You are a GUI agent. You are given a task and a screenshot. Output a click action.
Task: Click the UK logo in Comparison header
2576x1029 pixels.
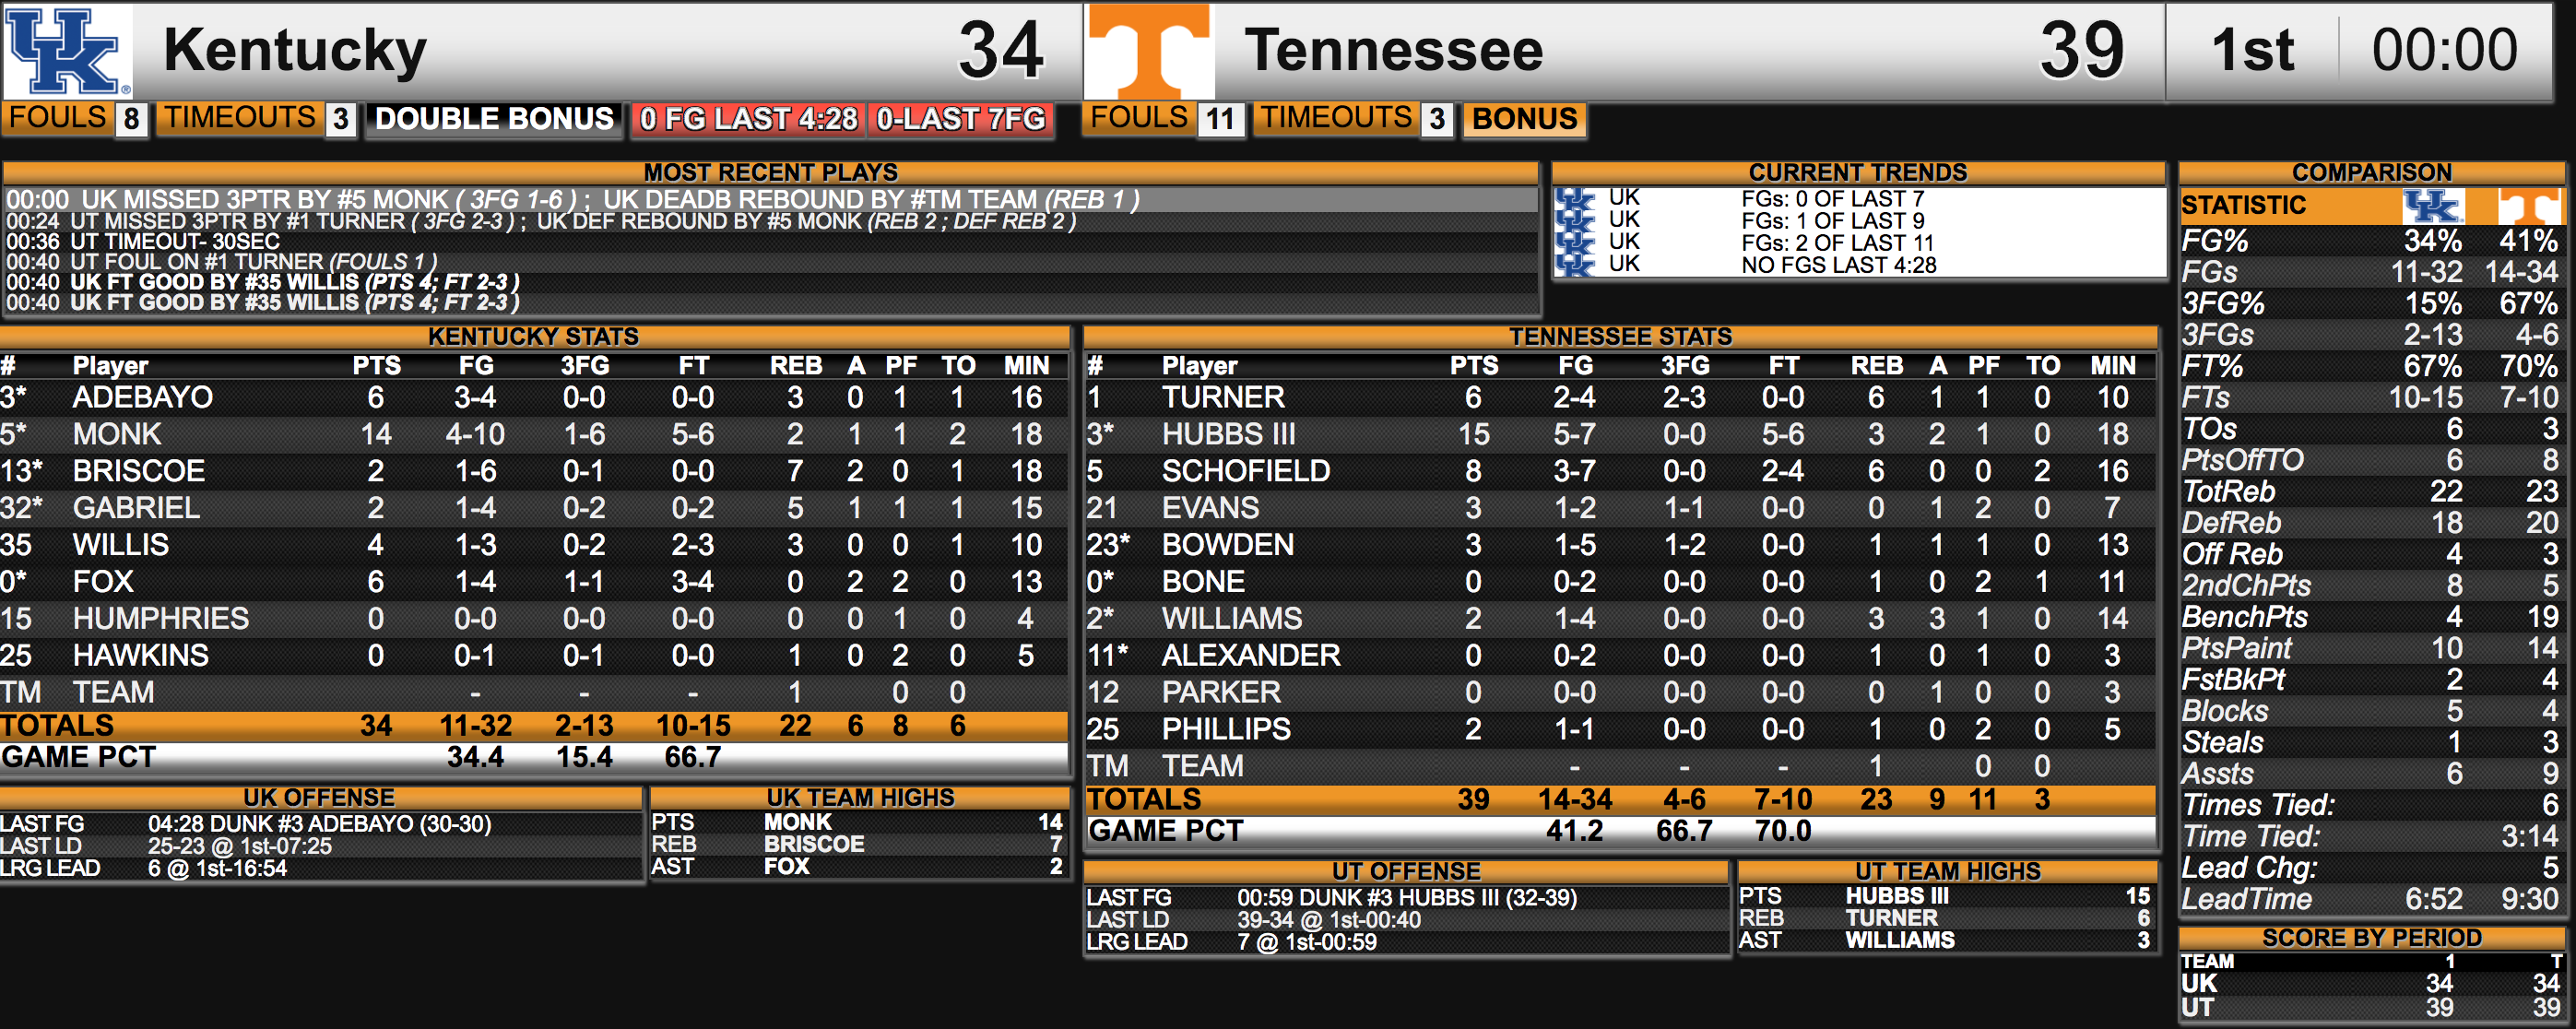[2432, 206]
